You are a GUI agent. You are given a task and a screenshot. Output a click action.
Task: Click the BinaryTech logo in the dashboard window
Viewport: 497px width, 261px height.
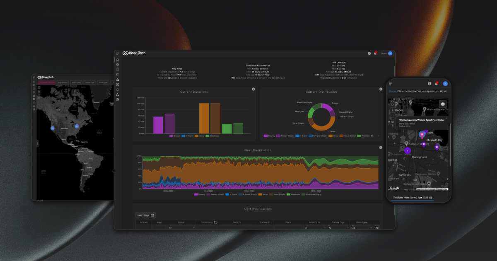pos(134,53)
